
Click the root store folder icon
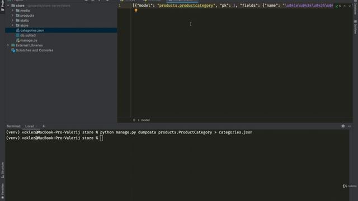13,6
